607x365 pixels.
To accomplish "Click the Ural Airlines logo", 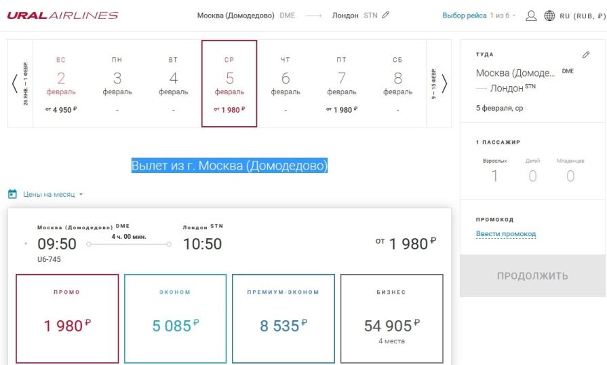I will click(x=62, y=16).
